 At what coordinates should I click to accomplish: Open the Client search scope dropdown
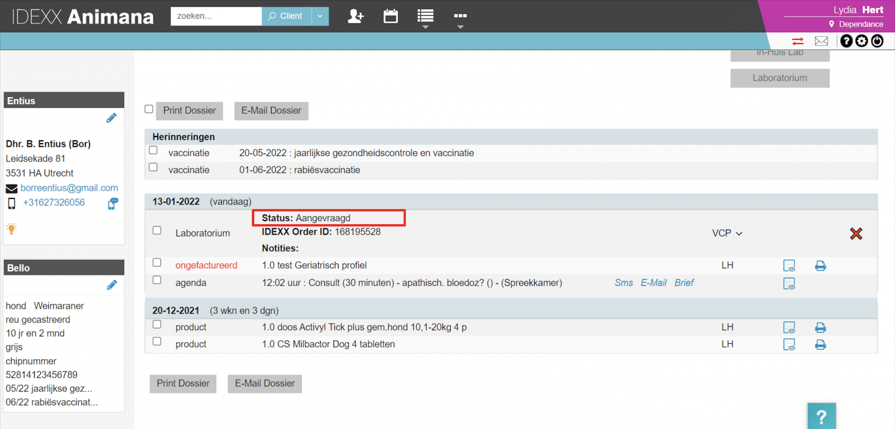[320, 16]
